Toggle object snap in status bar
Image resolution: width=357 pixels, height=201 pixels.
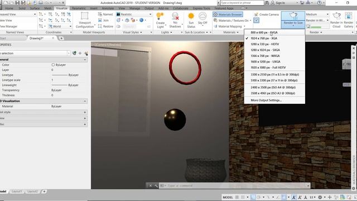284,197
